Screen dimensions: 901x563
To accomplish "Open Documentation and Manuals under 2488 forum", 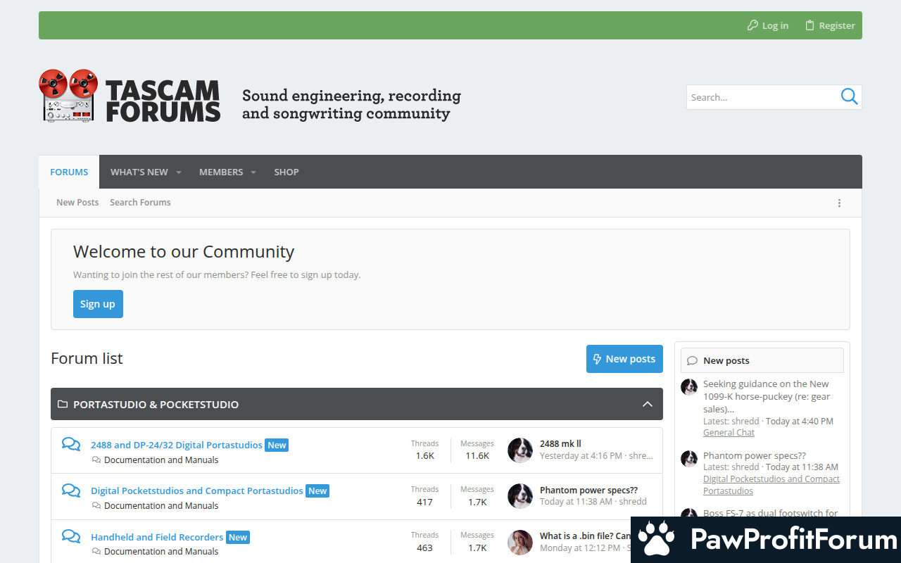I will coord(161,460).
